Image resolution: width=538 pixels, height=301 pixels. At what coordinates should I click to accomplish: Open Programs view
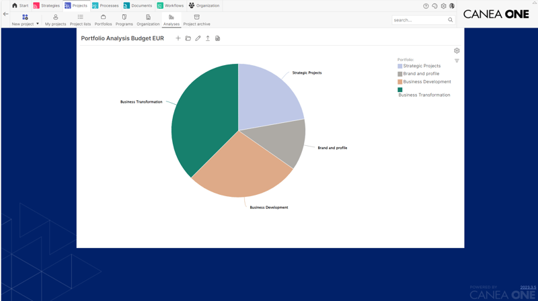click(x=124, y=20)
